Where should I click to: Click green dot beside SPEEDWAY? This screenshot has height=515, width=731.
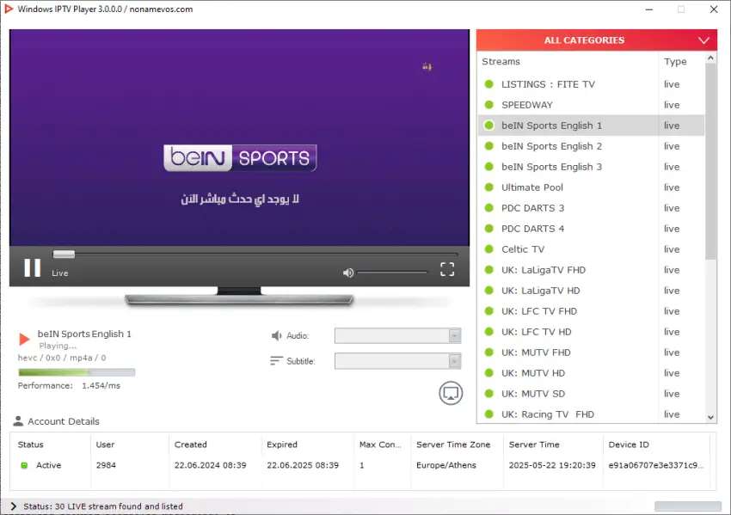pyautogui.click(x=489, y=104)
